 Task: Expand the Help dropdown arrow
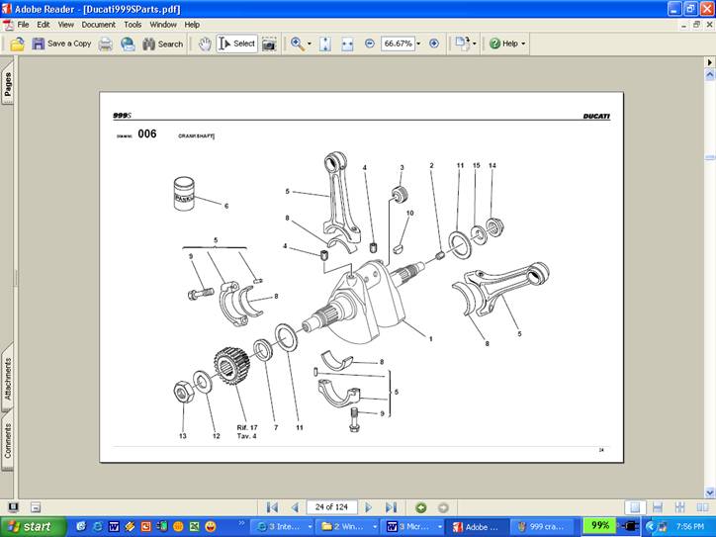523,44
